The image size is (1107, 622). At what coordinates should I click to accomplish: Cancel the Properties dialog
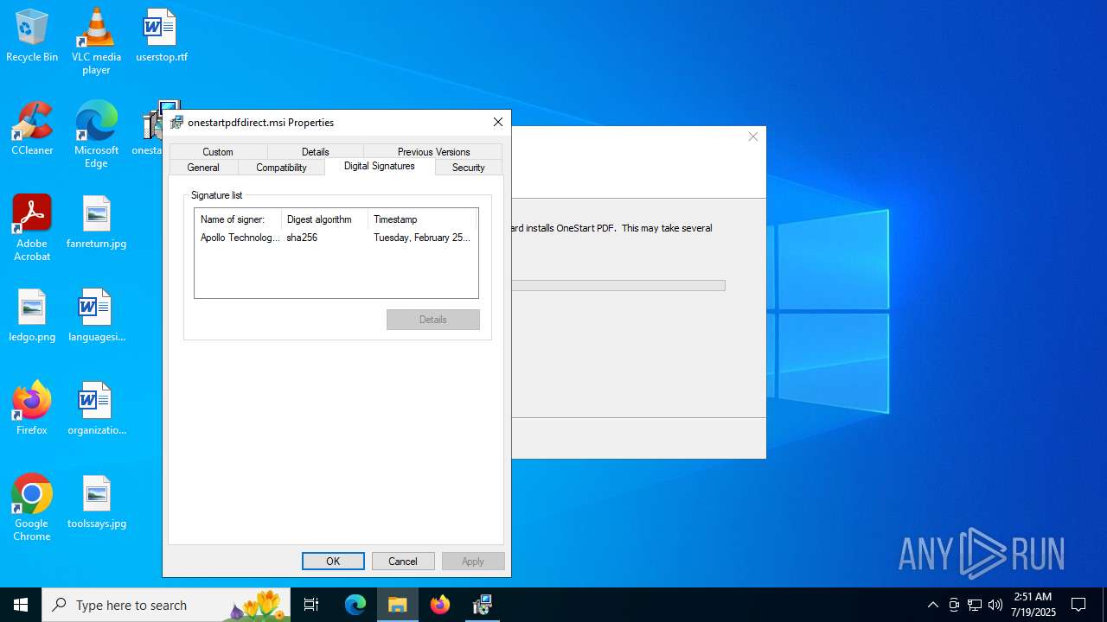(403, 562)
